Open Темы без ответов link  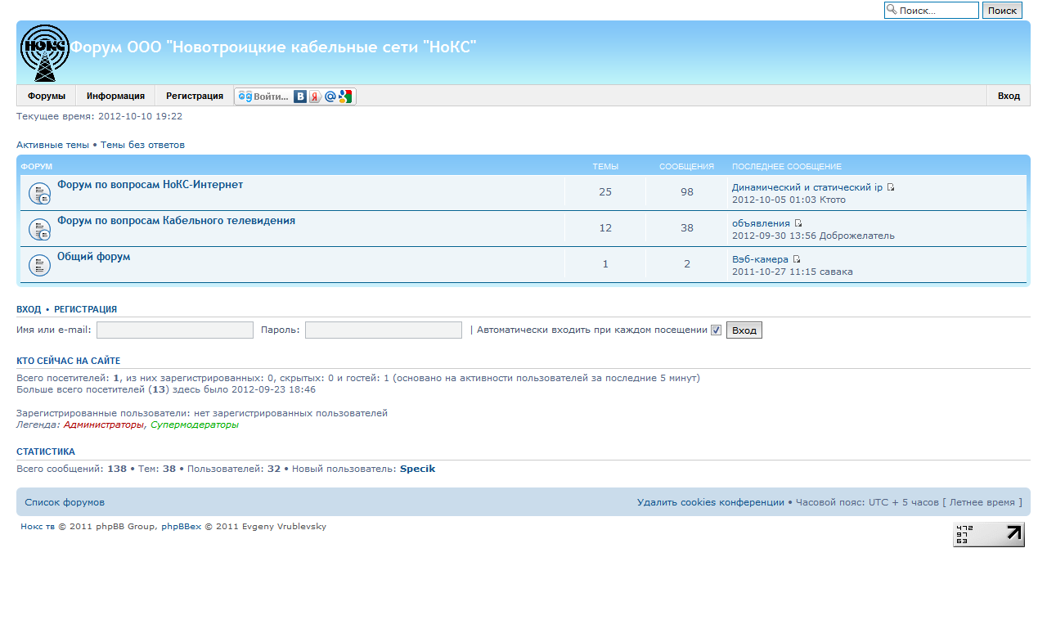click(x=142, y=145)
